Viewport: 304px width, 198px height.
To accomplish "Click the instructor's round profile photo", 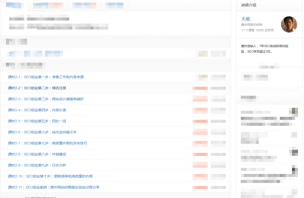I will pos(289,24).
